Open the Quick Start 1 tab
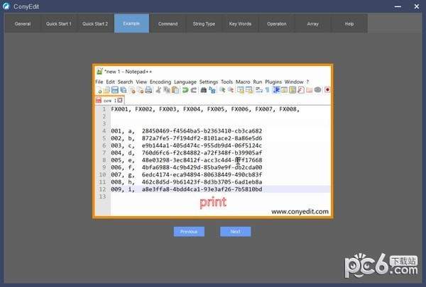 59,23
